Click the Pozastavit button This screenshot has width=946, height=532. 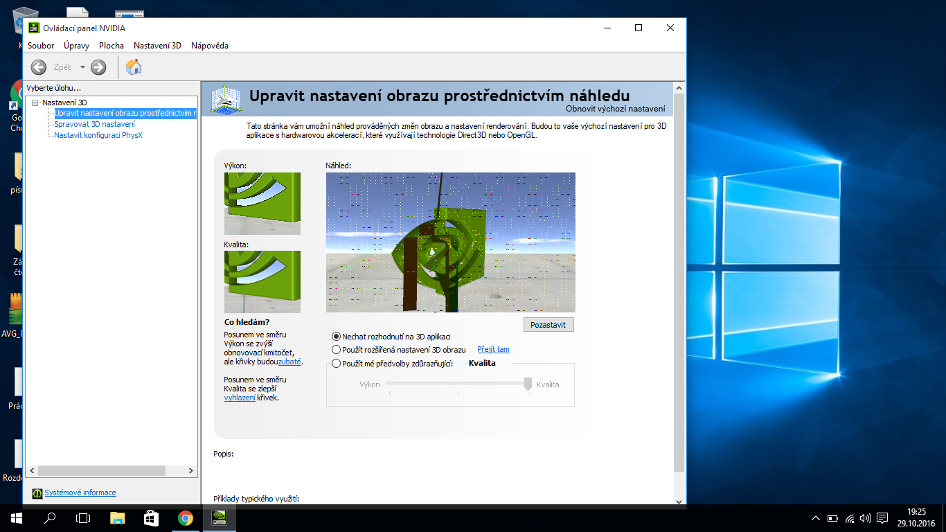[548, 324]
